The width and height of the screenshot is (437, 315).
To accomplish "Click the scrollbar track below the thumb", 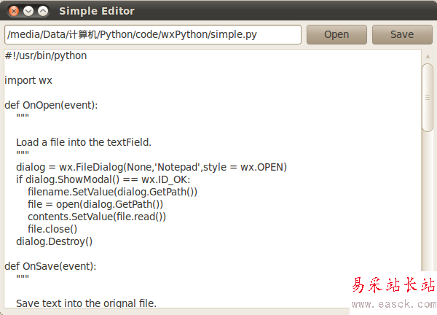I will 428,219.
